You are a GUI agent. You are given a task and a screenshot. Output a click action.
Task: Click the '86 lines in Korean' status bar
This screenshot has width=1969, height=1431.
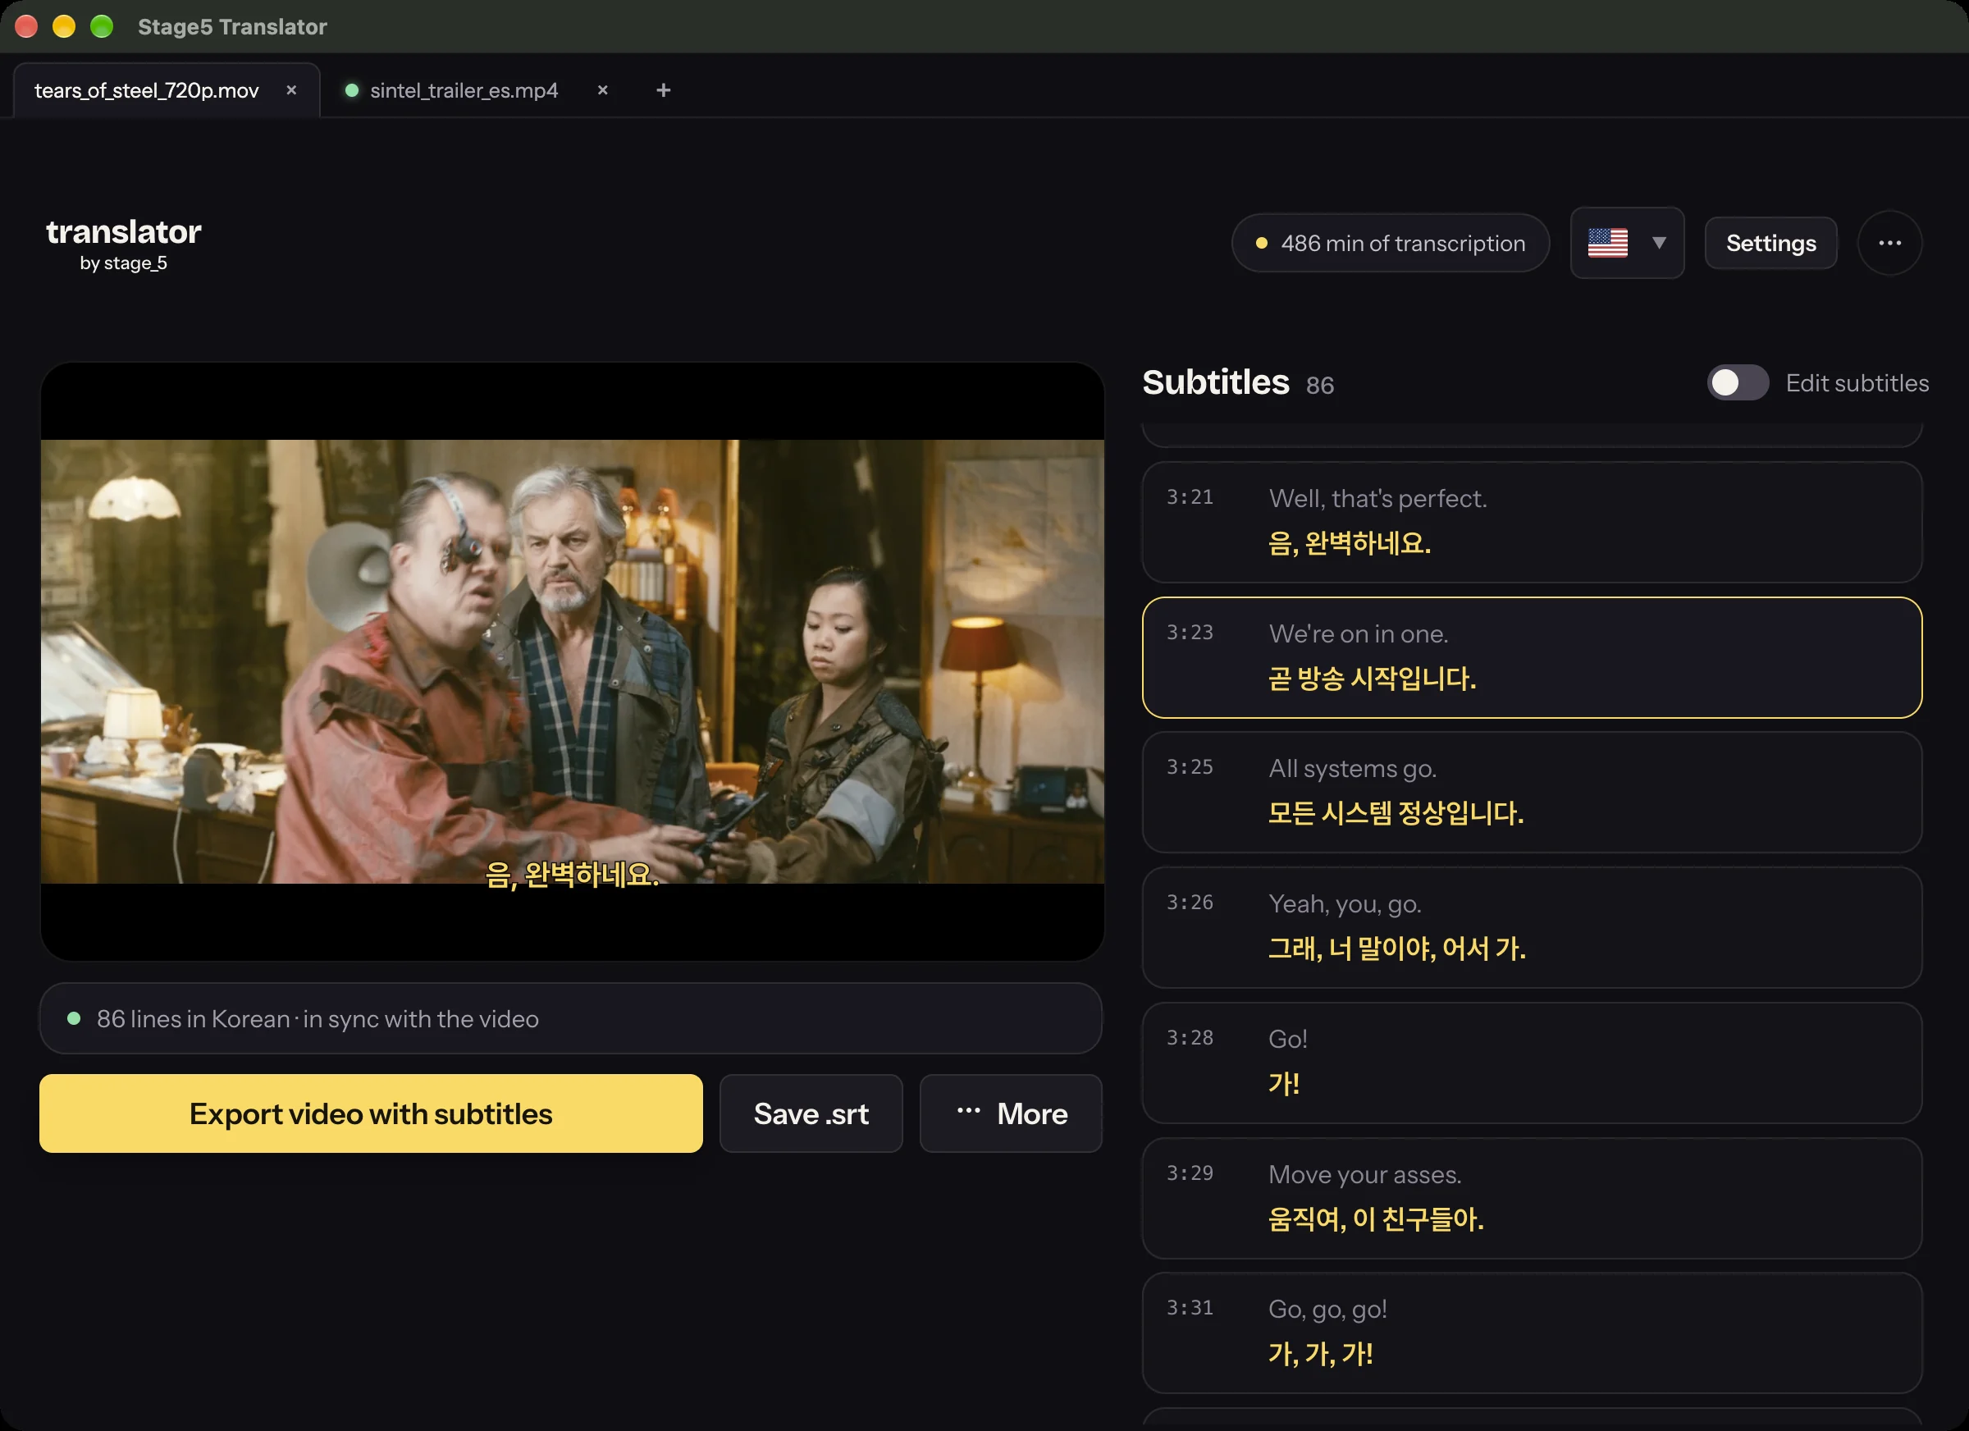coord(570,1018)
